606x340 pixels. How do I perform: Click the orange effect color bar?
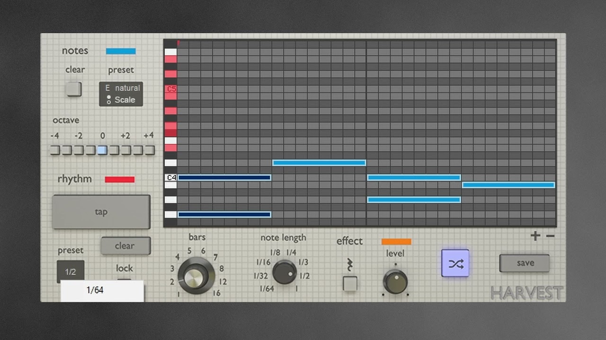[x=396, y=242]
